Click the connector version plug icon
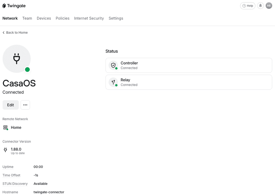The image size is (275, 196). pos(6,150)
